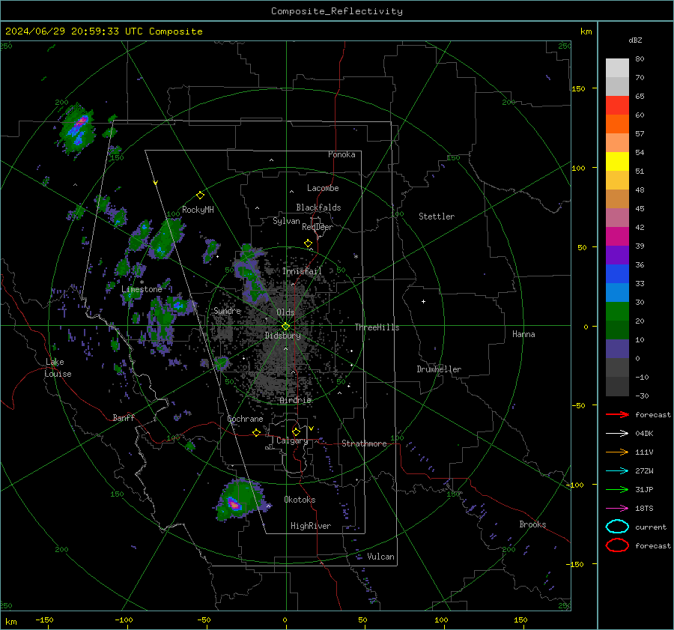Select the orange 111V arrow legend icon

(617, 452)
